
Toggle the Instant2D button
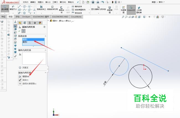click(x=131, y=10)
